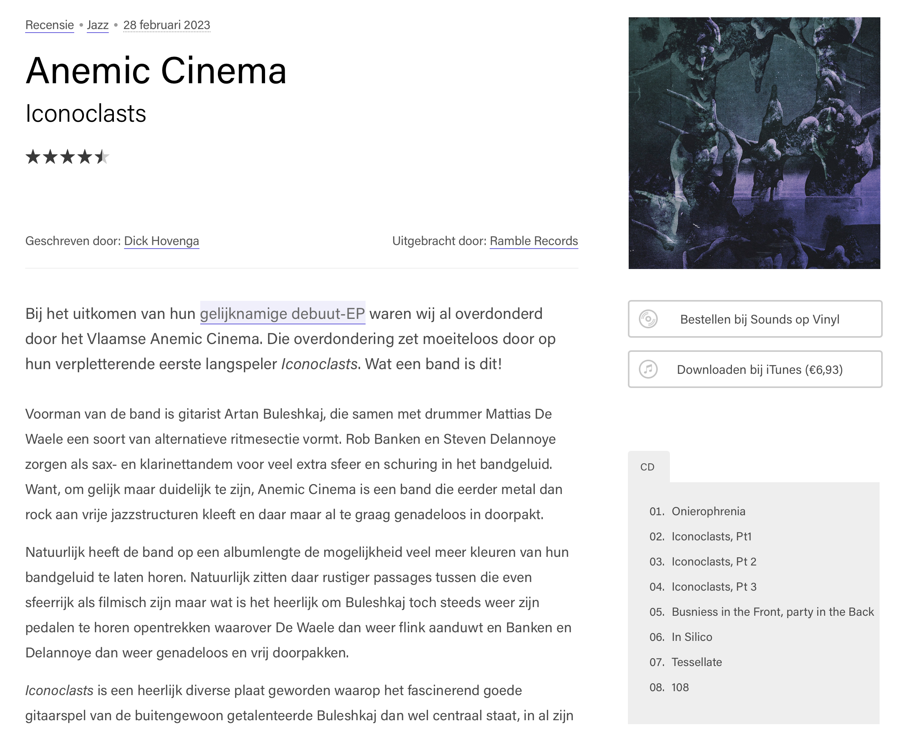Image resolution: width=922 pixels, height=732 pixels.
Task: Click the Iconoclasts album subtitle
Action: pyautogui.click(x=86, y=114)
